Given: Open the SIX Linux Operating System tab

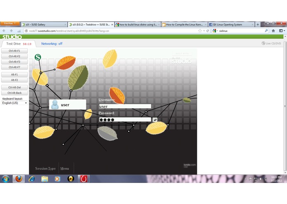Looking at the screenshot, I should click(231, 24).
